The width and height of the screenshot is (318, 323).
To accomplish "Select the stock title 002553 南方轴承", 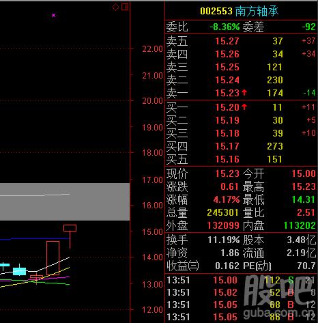I will pos(239,11).
